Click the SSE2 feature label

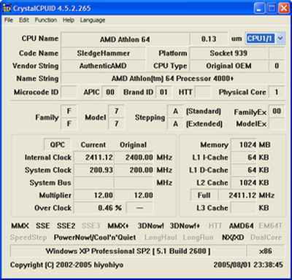click(66, 226)
